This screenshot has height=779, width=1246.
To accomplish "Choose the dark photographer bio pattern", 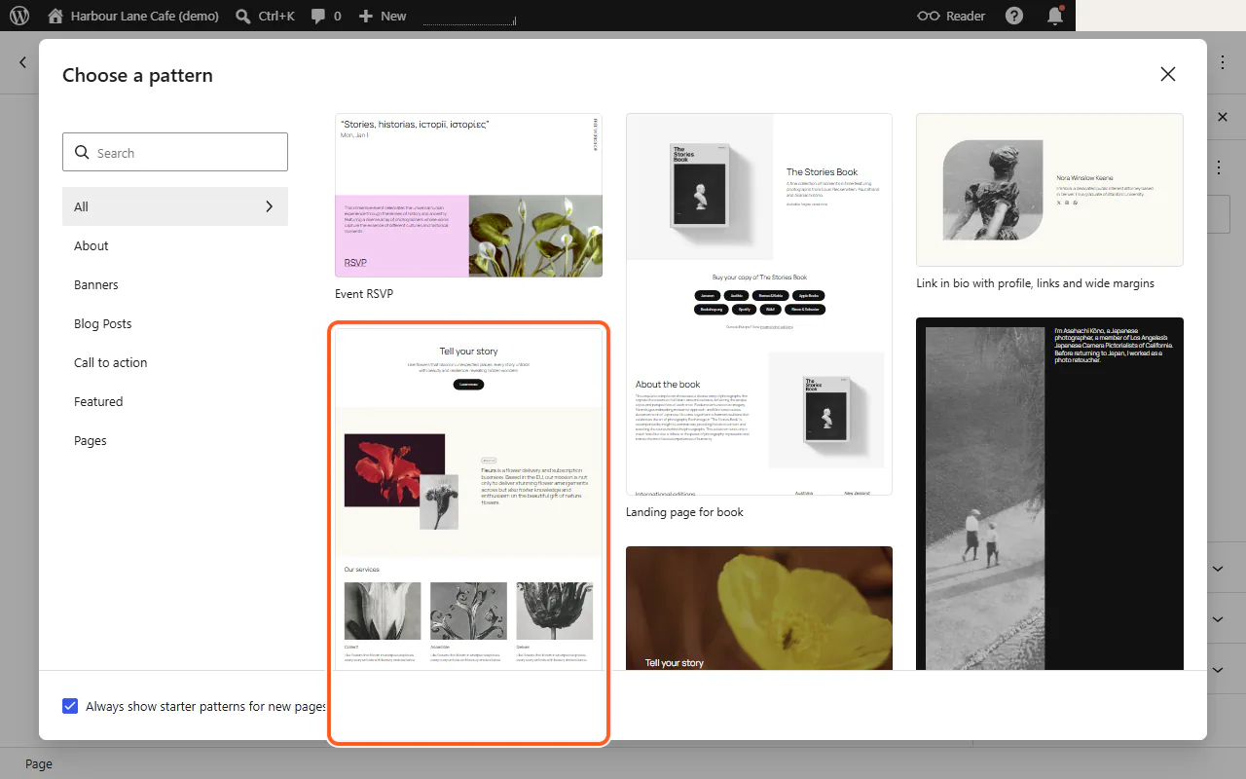I will point(1049,493).
